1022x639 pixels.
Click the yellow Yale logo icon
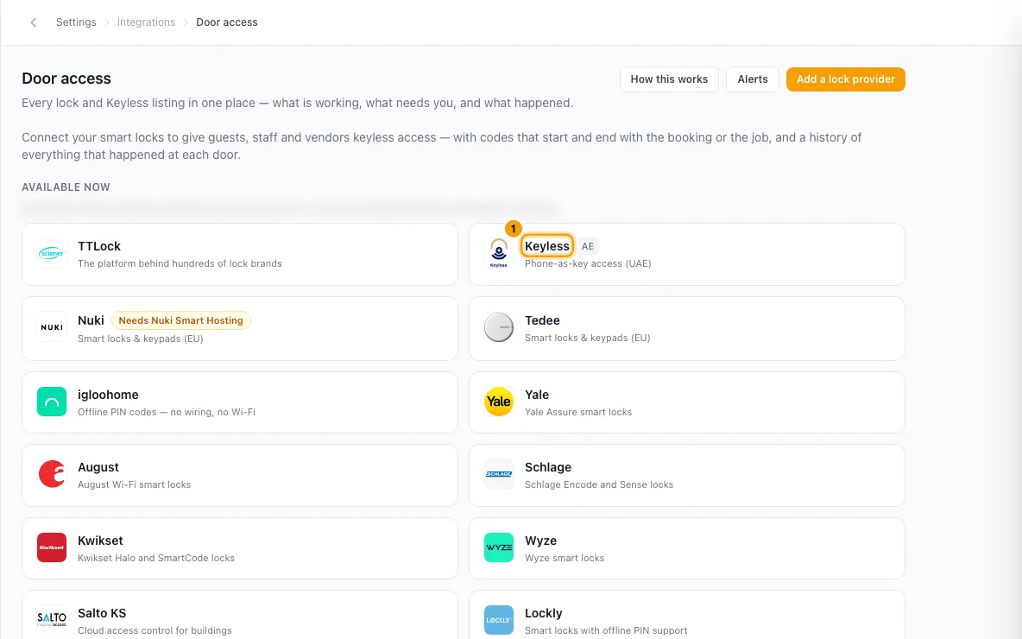pyautogui.click(x=499, y=402)
